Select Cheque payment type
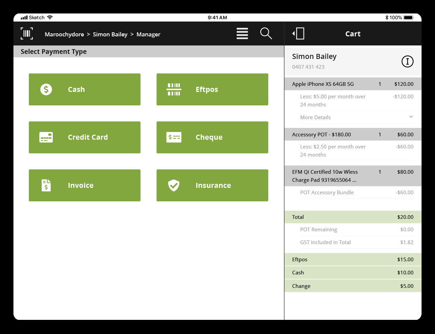Viewport: 435px width, 334px height. click(x=212, y=137)
